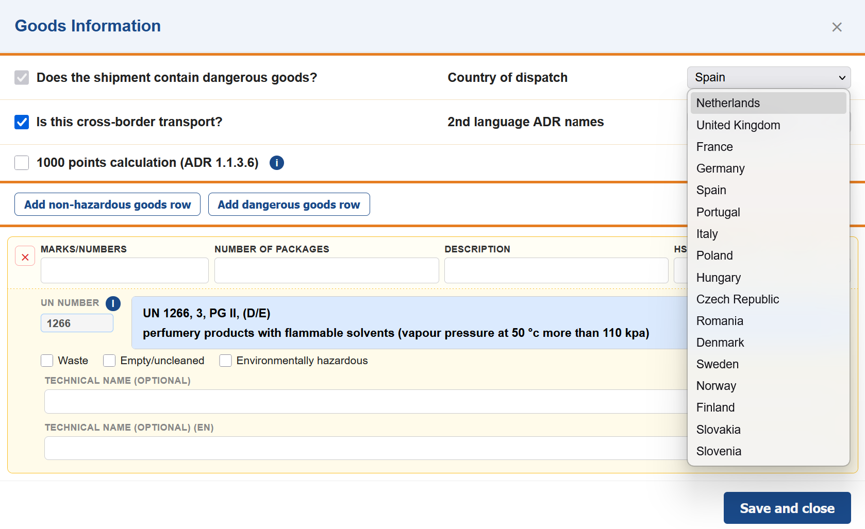The image size is (865, 529).
Task: Close the Goods Information dialog
Action: click(836, 27)
